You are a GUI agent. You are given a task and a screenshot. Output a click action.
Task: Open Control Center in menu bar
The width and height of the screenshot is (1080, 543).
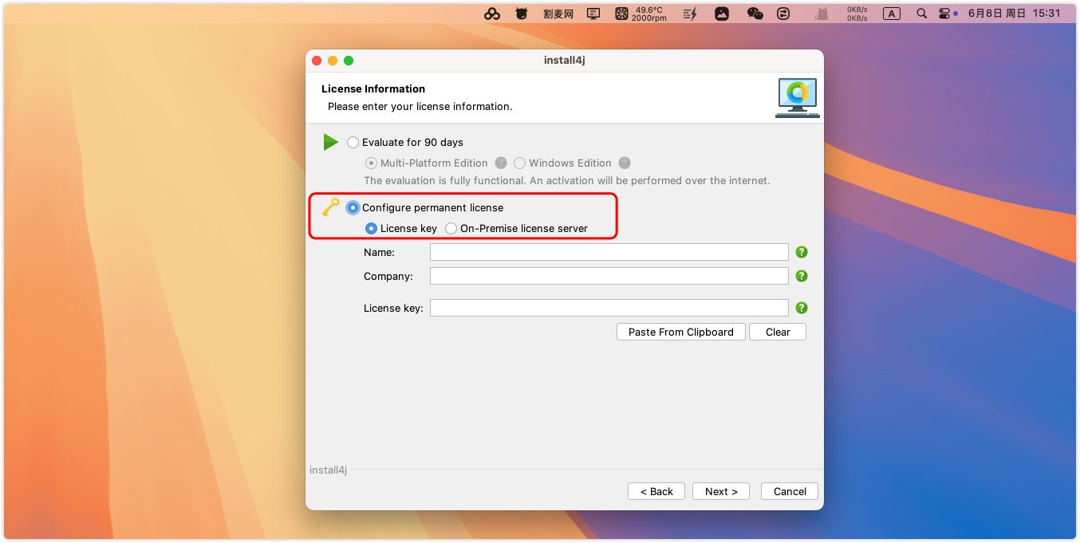pyautogui.click(x=944, y=14)
